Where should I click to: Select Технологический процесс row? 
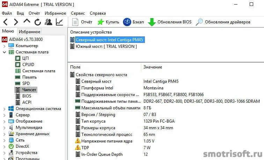coord(115,134)
